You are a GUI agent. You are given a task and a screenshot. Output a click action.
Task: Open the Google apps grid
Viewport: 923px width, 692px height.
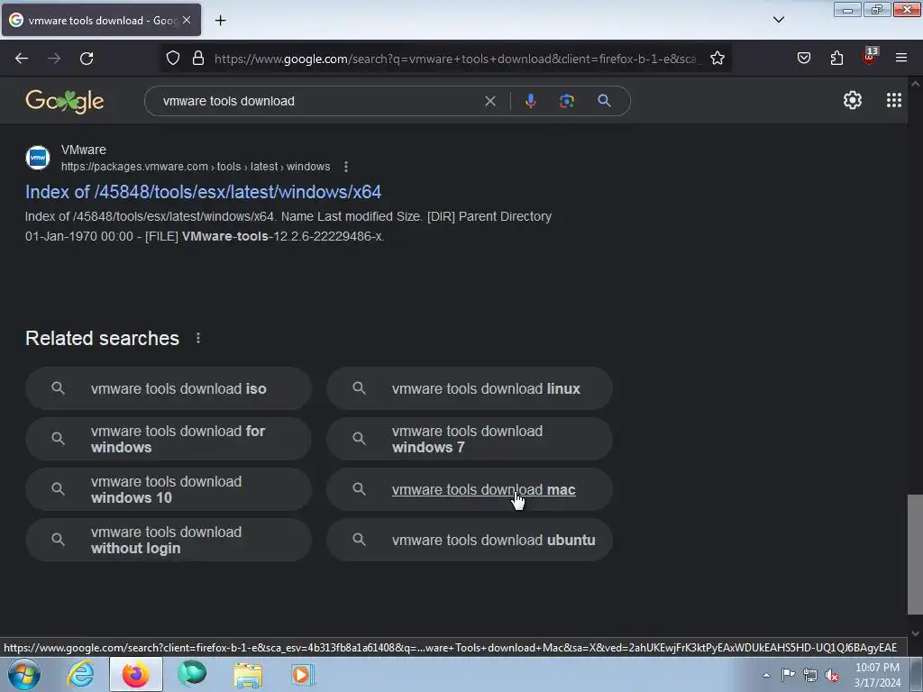893,101
